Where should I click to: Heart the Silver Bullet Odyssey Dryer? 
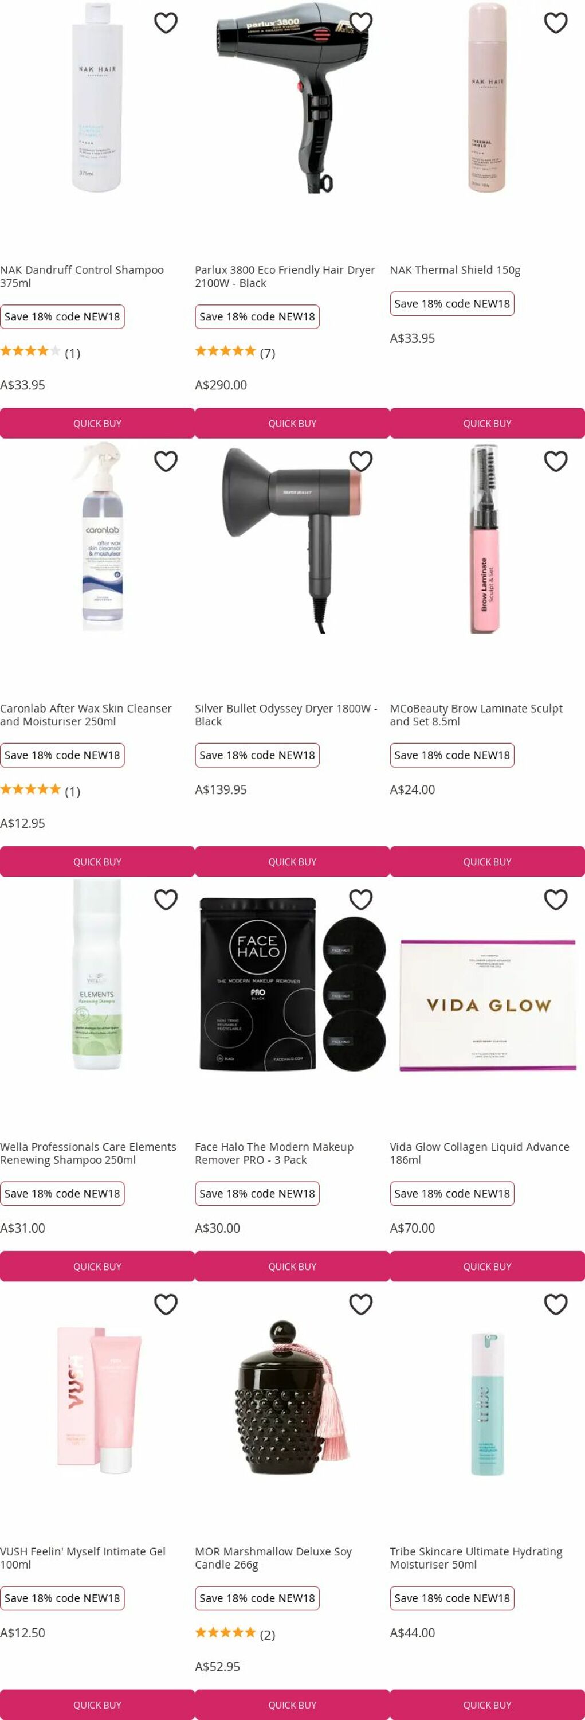pos(361,462)
